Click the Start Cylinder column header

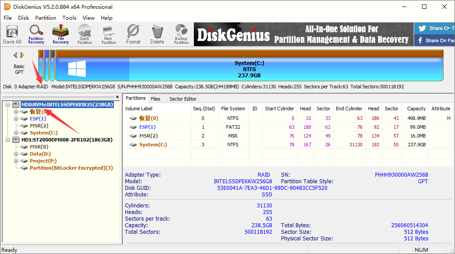(x=280, y=109)
